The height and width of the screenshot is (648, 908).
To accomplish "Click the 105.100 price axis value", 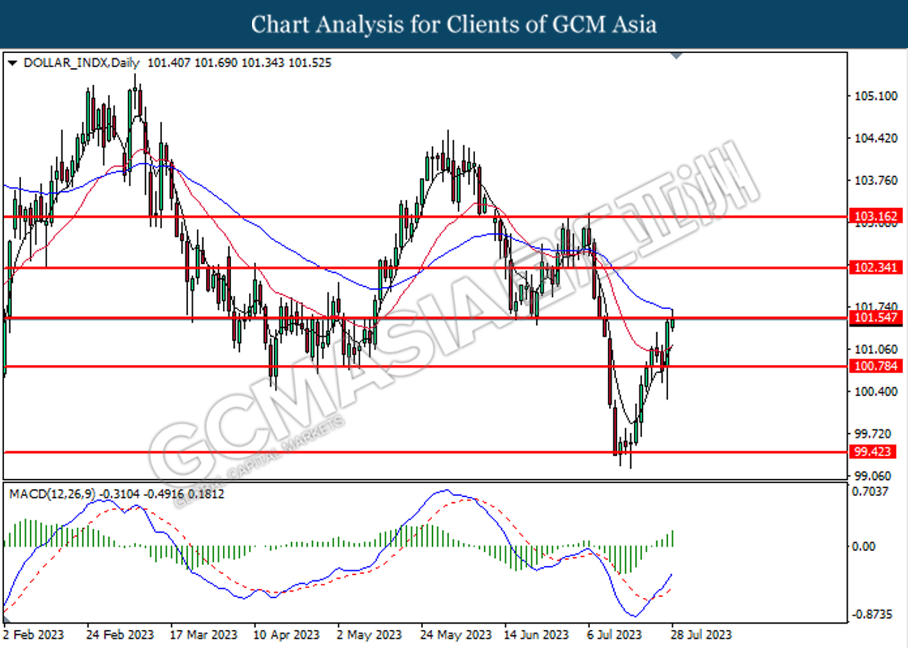I will click(875, 96).
